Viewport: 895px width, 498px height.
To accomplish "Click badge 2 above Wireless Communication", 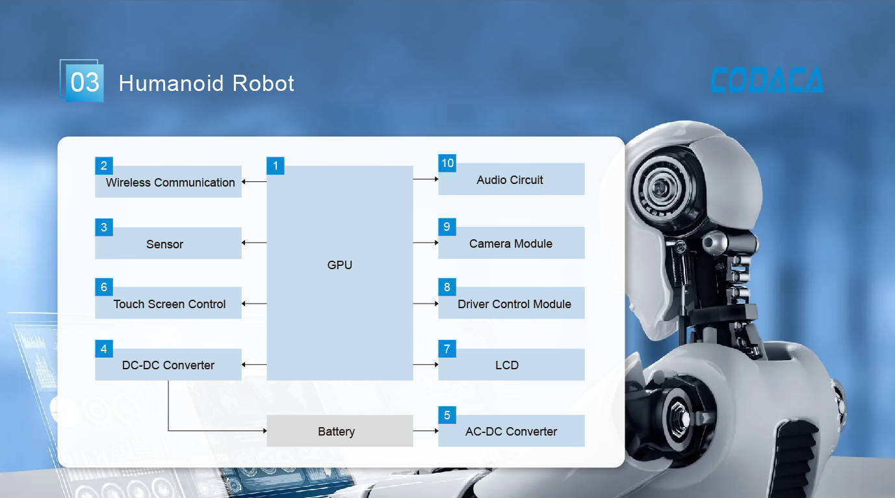I will (x=104, y=165).
